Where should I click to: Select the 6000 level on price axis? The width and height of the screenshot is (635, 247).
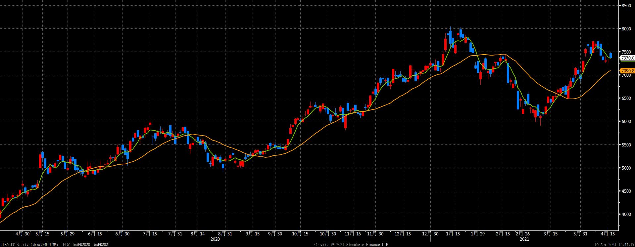point(627,121)
